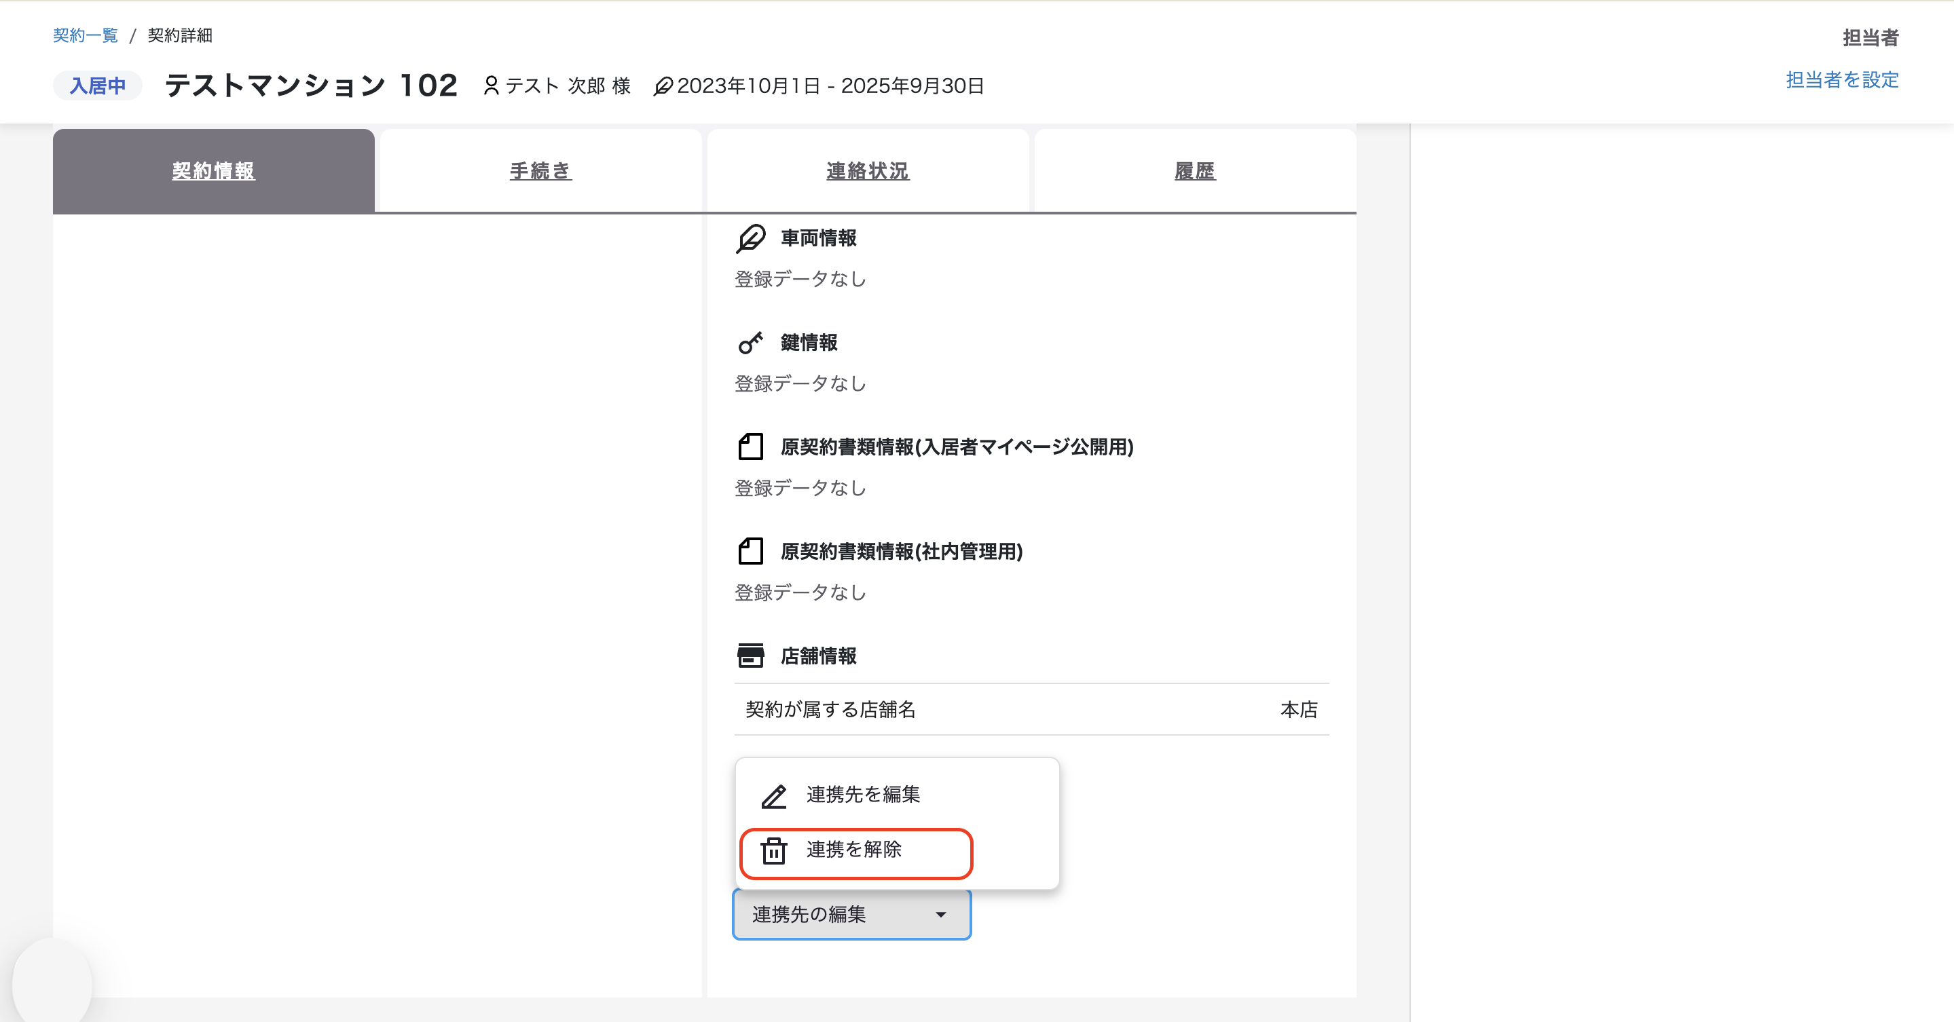
Task: Click the 連携先の編集 dropdown caret
Action: [940, 915]
